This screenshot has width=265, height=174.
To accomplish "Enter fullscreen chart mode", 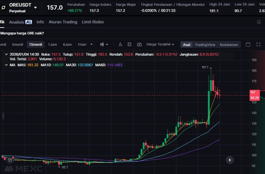I will pyautogui.click(x=258, y=44).
